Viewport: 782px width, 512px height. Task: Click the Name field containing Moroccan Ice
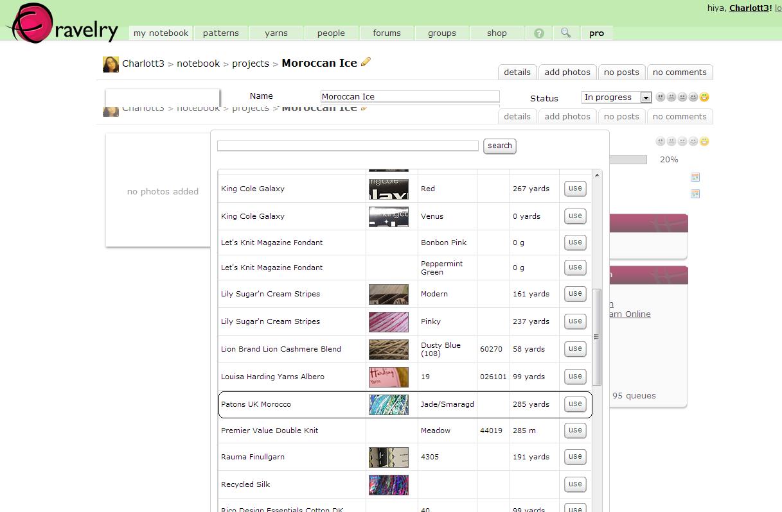click(x=410, y=97)
